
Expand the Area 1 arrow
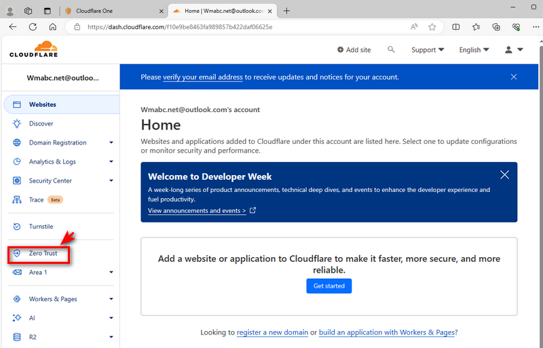click(111, 273)
